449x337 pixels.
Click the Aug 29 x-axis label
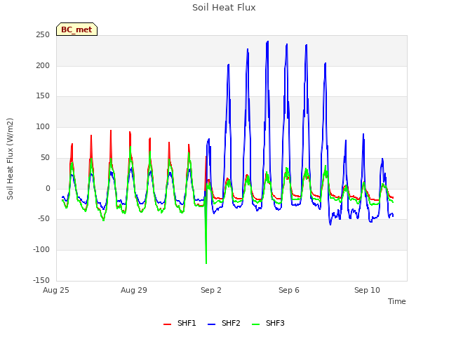click(x=134, y=290)
